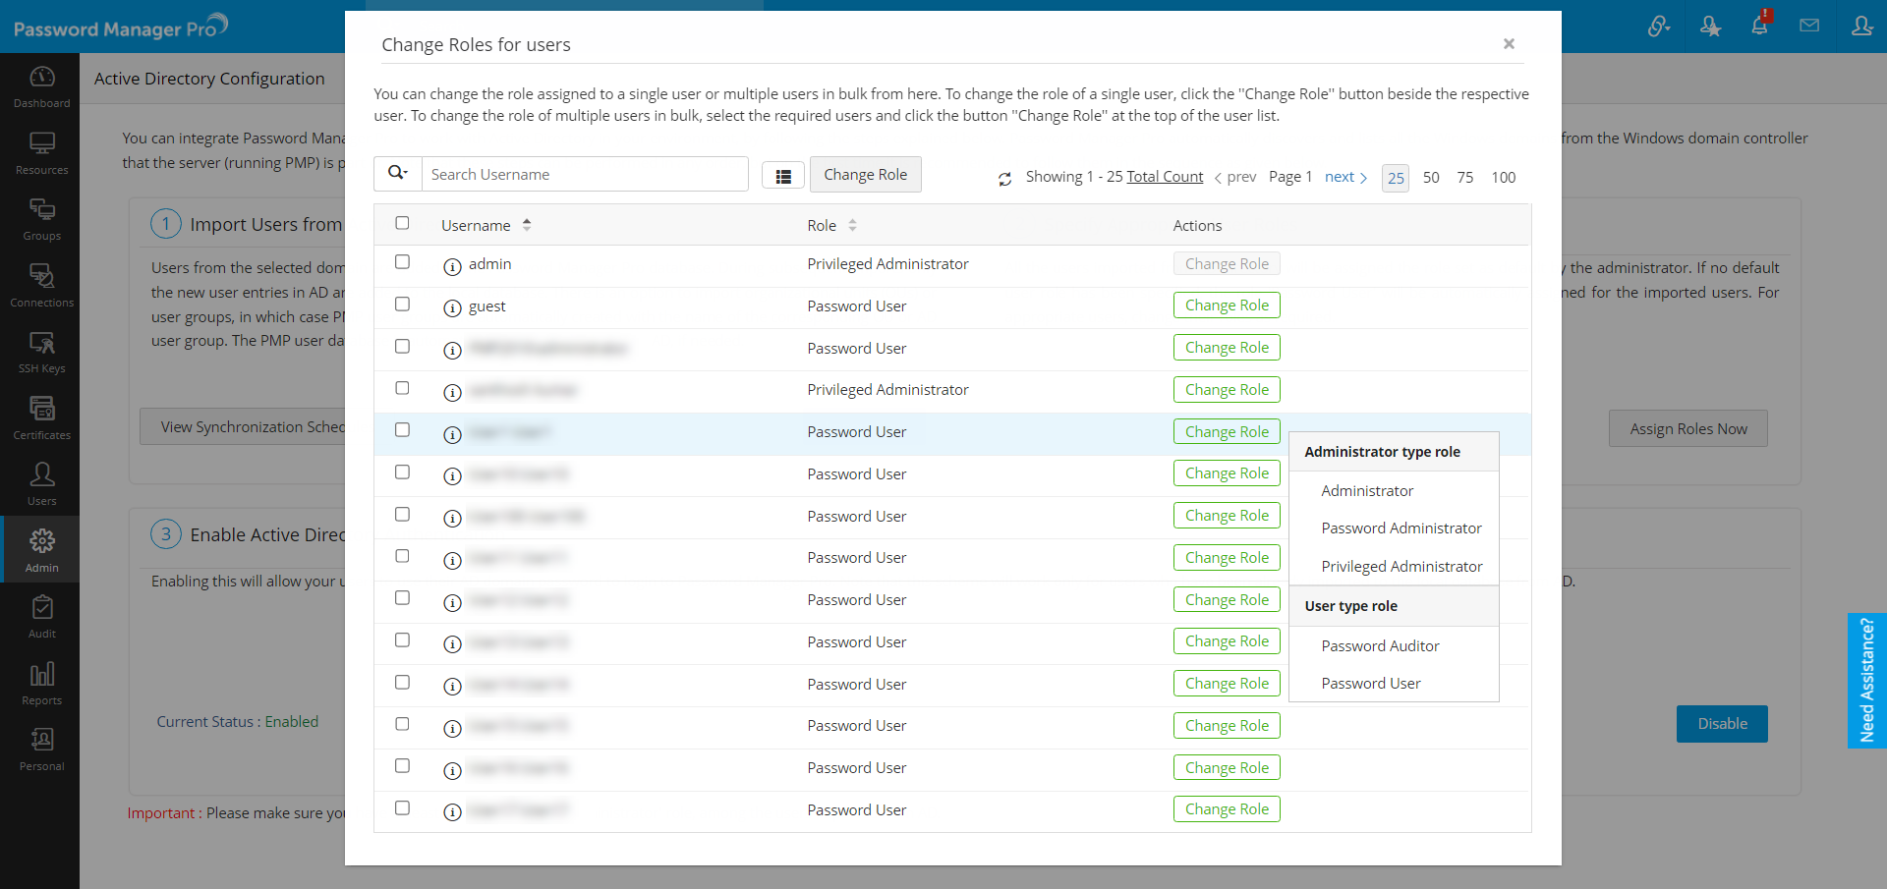Screen dimensions: 1887x889
Task: Check the select-all checkbox in header
Action: [402, 223]
